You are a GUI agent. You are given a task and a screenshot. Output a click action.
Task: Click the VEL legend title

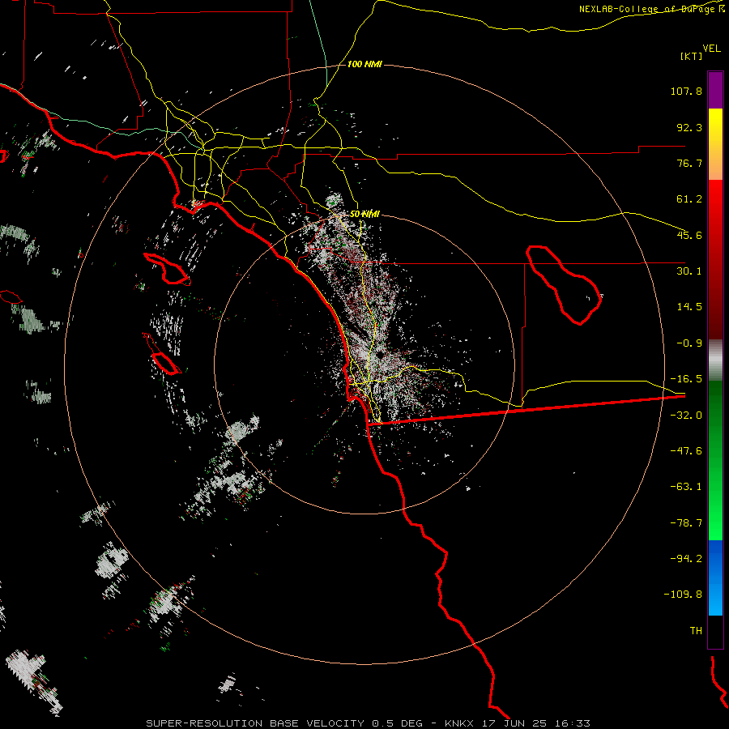711,48
